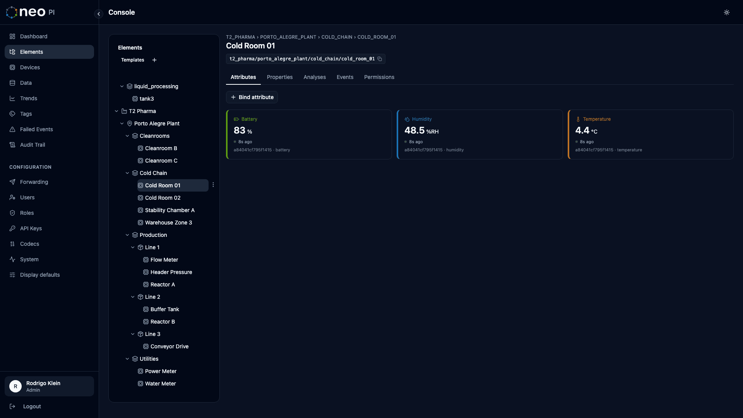Click the Elements sidebar icon
The width and height of the screenshot is (743, 418).
[x=12, y=52]
